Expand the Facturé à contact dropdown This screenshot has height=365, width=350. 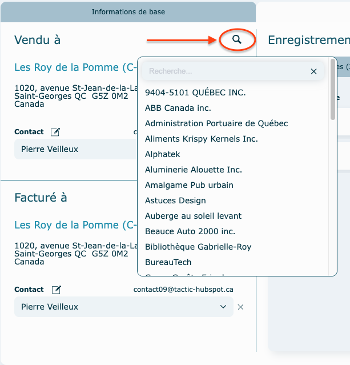(223, 307)
